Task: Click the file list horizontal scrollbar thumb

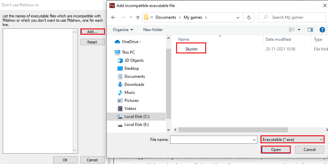Action: tap(233, 130)
